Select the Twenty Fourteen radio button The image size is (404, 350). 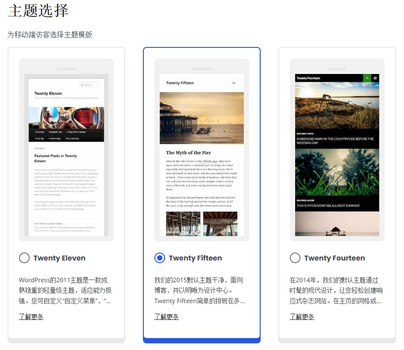[x=295, y=258]
